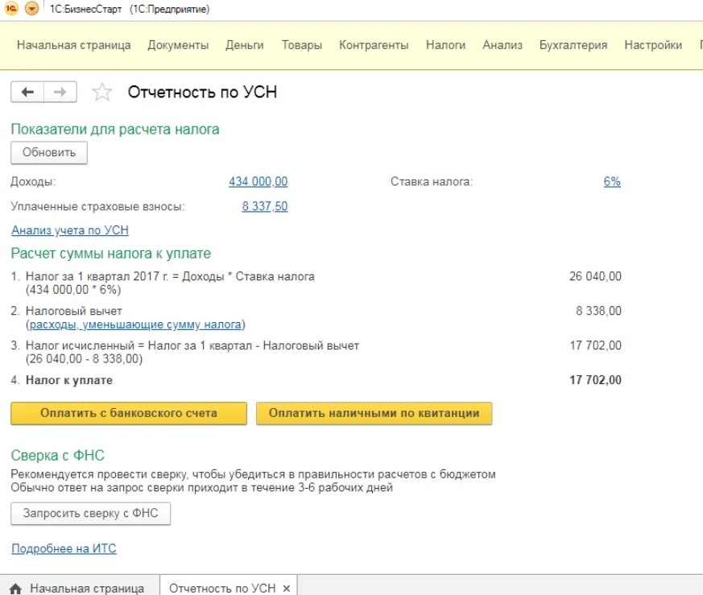Switch to the Налоги section
The height and width of the screenshot is (595, 703).
click(445, 45)
